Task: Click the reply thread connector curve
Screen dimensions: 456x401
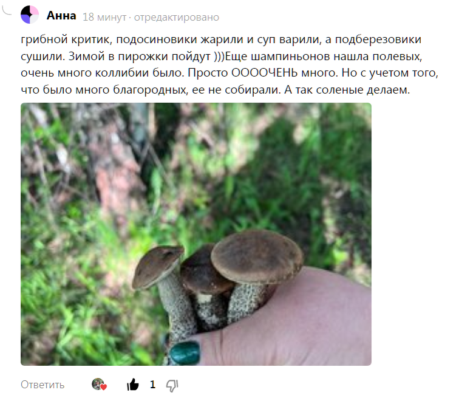Action: coord(7,10)
